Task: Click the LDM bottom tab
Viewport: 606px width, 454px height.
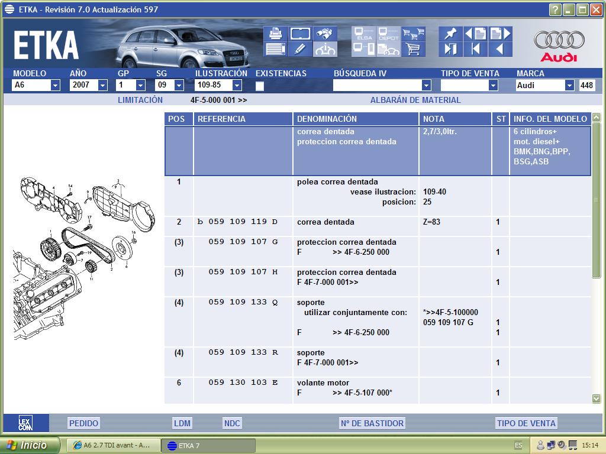Action: [182, 423]
